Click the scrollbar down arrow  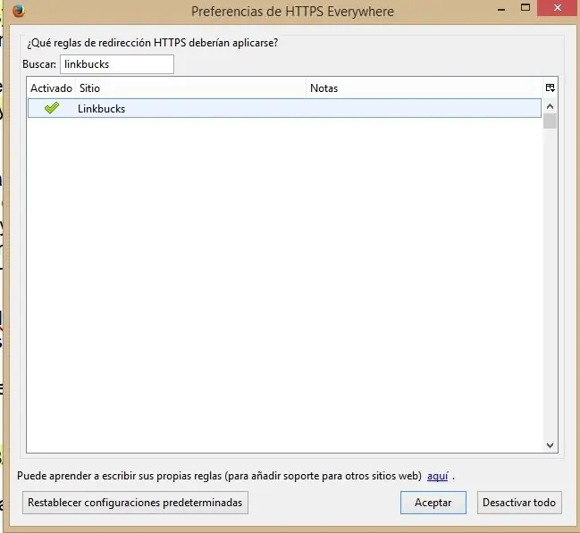550,445
